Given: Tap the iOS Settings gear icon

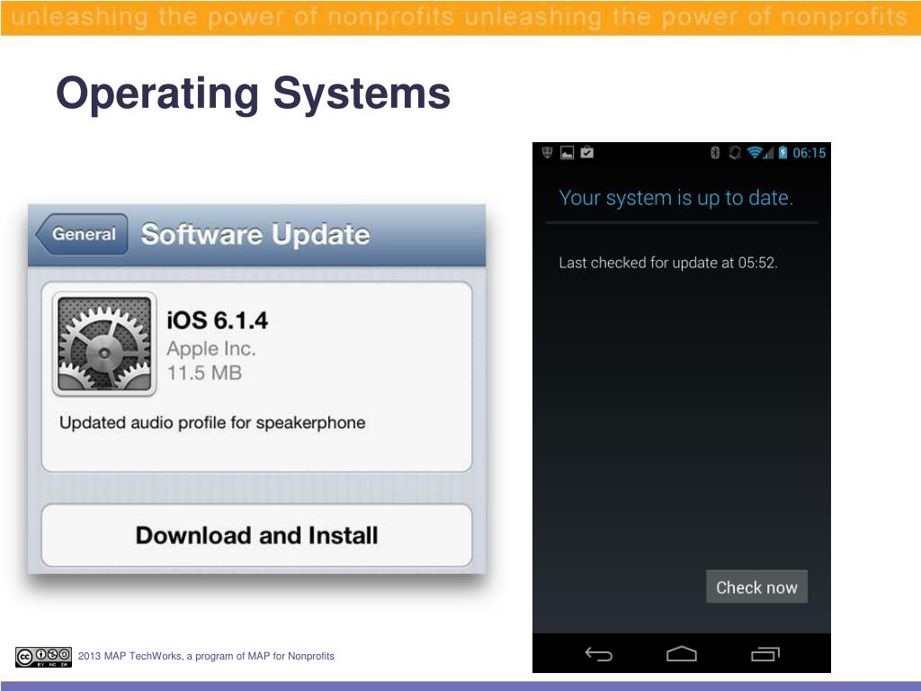Looking at the screenshot, I should [x=104, y=344].
